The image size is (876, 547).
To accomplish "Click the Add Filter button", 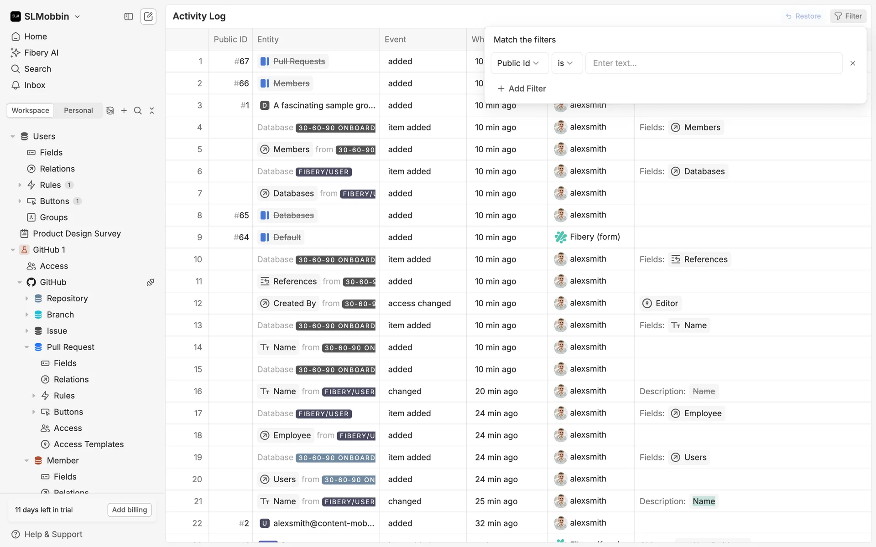I will pyautogui.click(x=521, y=88).
